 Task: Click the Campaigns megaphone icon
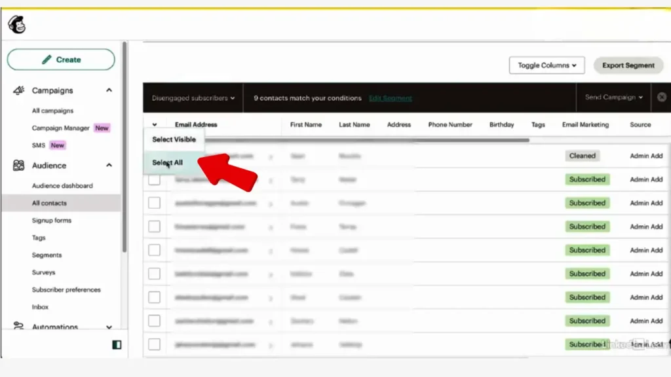(x=19, y=90)
